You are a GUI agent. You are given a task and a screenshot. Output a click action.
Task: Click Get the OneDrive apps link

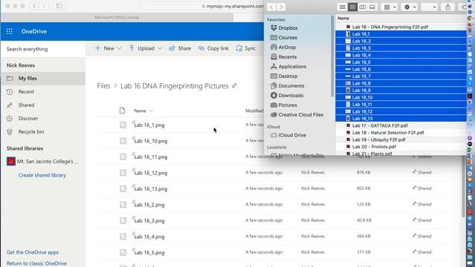(x=33, y=252)
